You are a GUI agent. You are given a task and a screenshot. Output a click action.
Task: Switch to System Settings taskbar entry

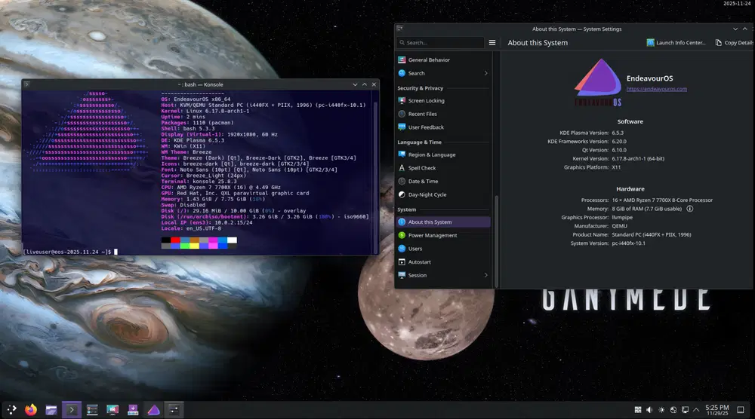(174, 410)
